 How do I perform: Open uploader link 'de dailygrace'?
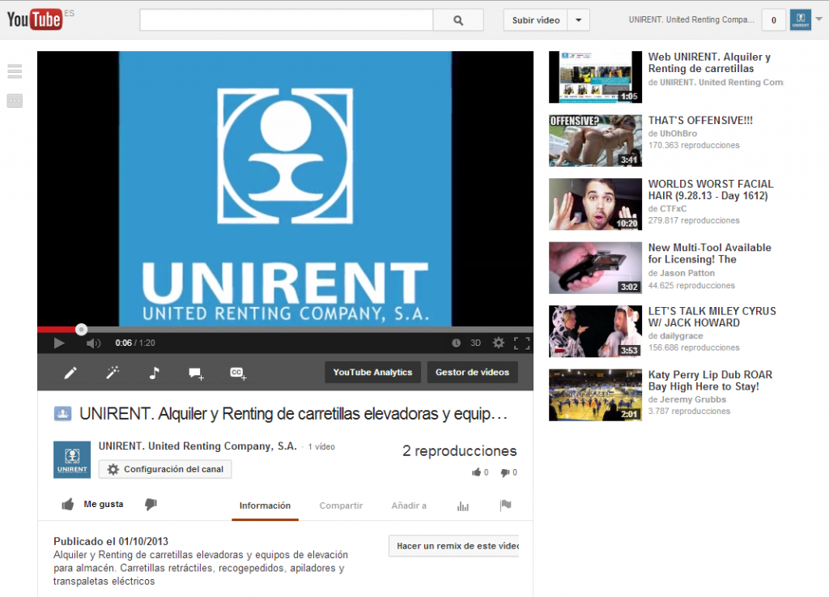(676, 336)
